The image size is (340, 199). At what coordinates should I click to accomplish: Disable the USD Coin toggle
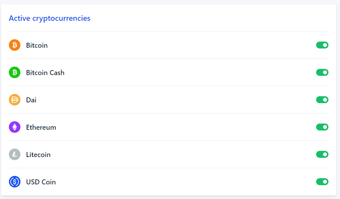click(322, 182)
